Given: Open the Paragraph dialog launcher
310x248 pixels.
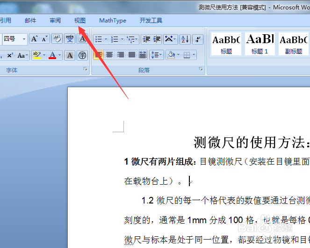Looking at the screenshot, I should click(x=201, y=69).
